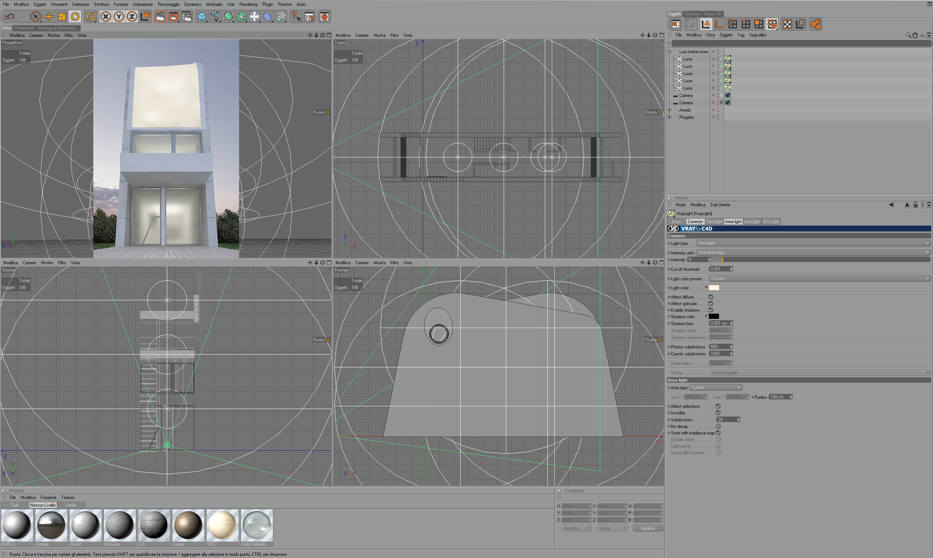The image size is (933, 558).
Task: Click the context help question-arrow icon
Action: click(296, 16)
